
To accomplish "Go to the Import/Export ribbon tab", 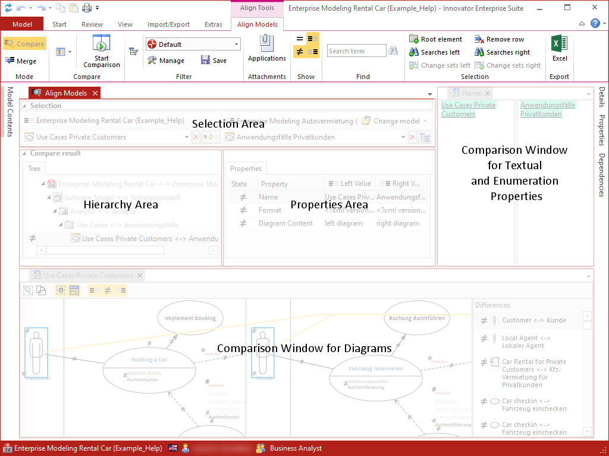I will tap(168, 24).
